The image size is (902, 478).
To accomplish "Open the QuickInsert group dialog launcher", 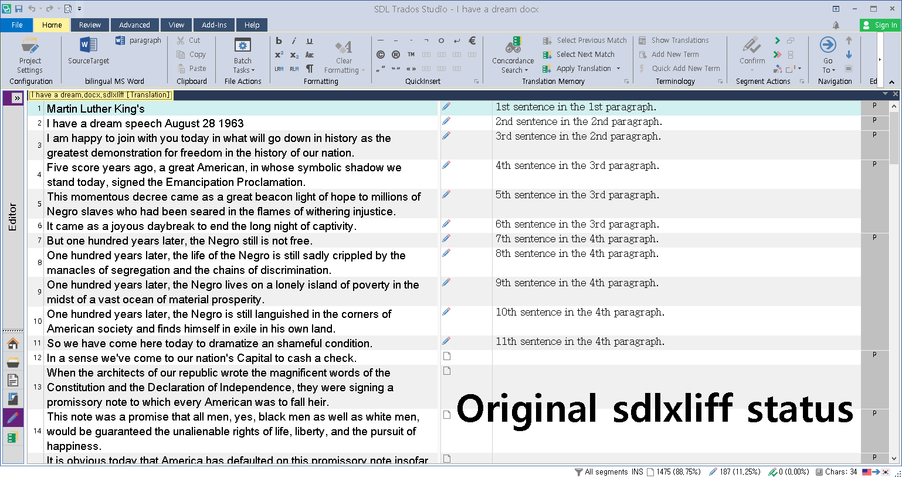I will [x=476, y=82].
